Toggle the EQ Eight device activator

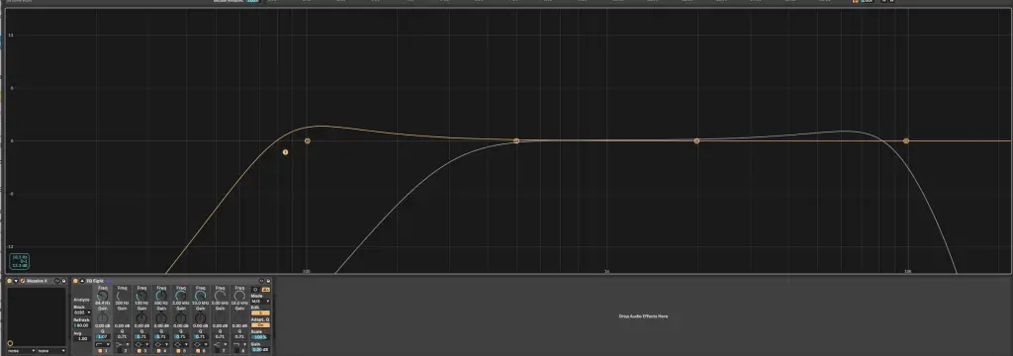[x=75, y=281]
